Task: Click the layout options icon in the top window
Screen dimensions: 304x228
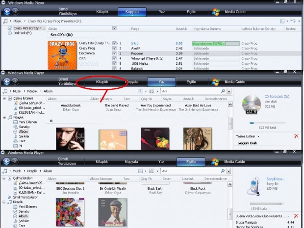Action: point(282,21)
